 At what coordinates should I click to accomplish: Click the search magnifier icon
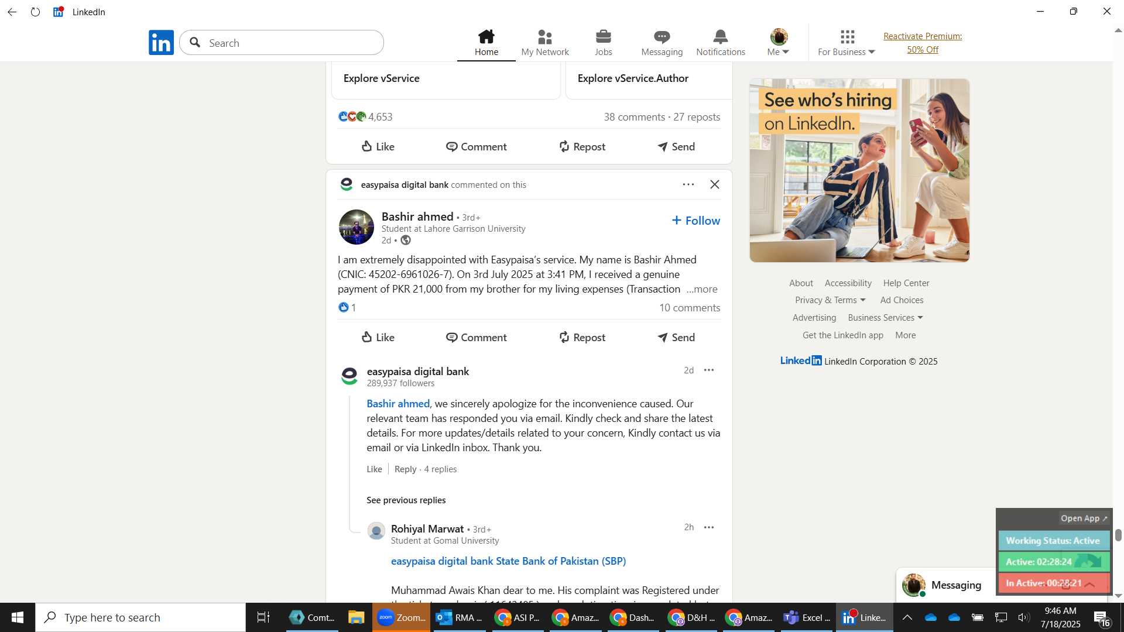point(196,43)
